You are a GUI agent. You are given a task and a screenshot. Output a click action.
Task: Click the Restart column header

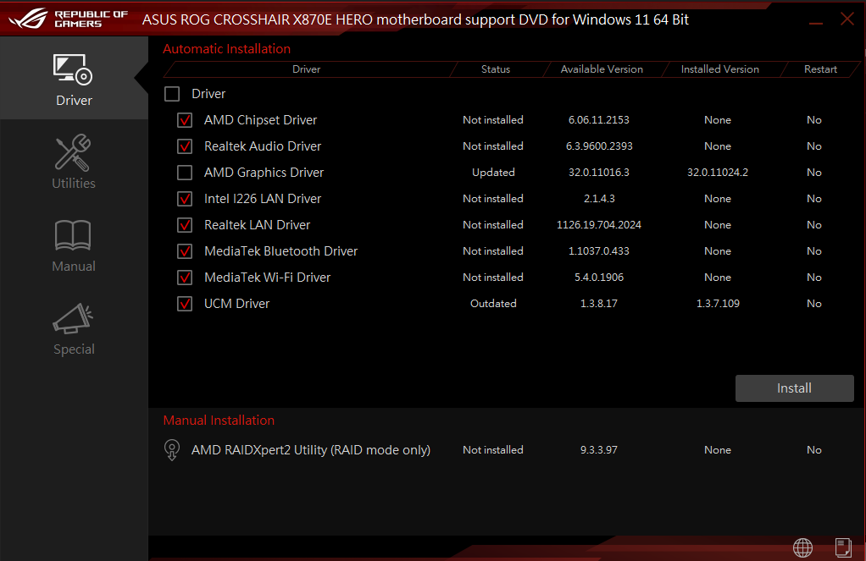coord(820,69)
